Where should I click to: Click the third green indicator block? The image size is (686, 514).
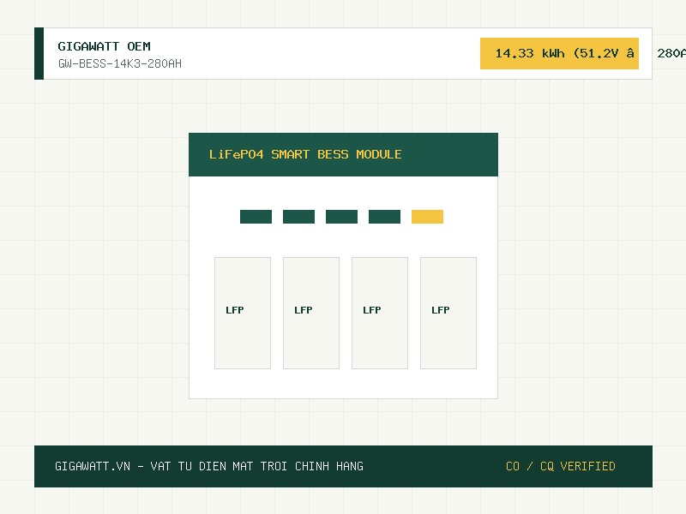[341, 217]
